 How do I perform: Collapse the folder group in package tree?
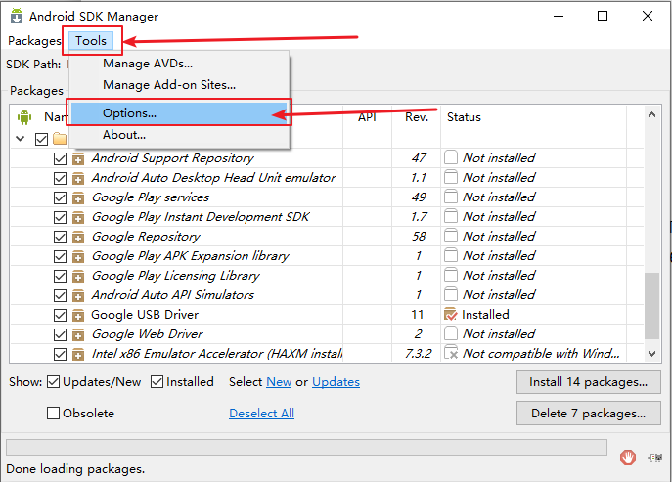[21, 139]
